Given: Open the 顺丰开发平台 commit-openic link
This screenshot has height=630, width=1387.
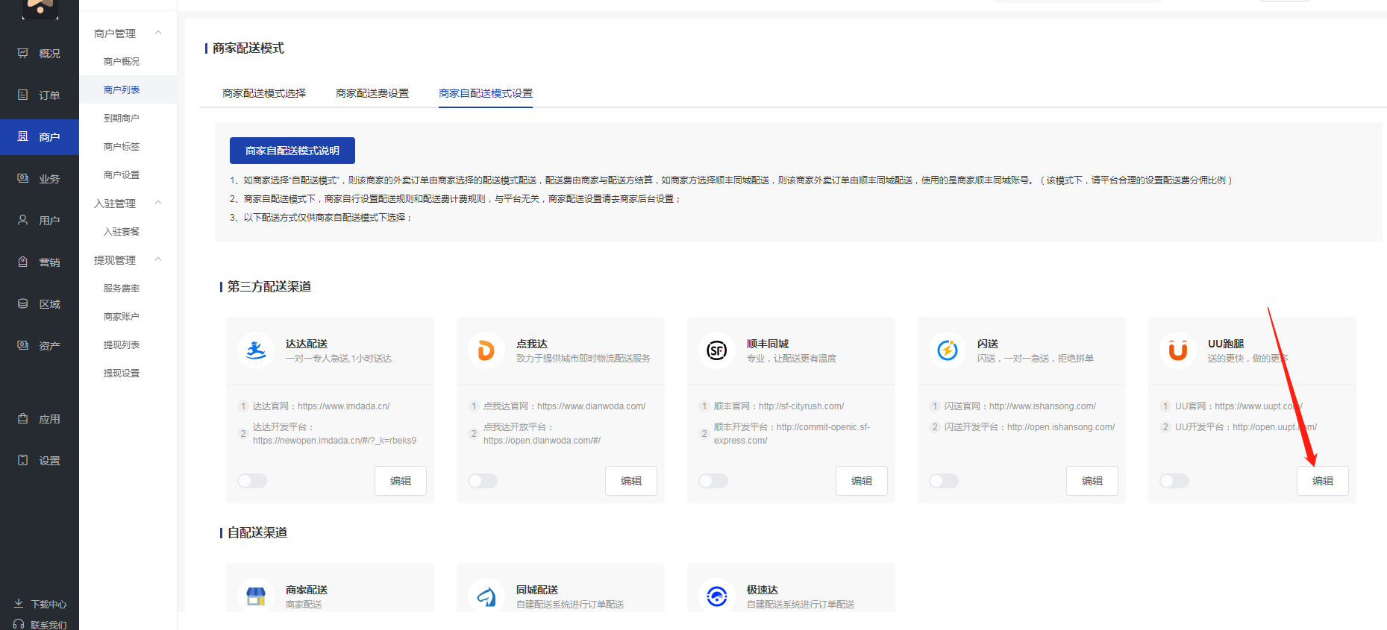Looking at the screenshot, I should click(792, 434).
